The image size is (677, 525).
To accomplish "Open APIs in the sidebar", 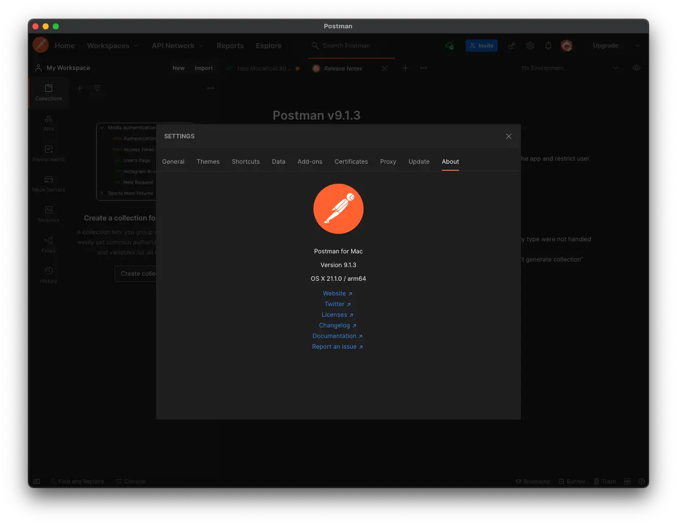I will click(x=49, y=123).
